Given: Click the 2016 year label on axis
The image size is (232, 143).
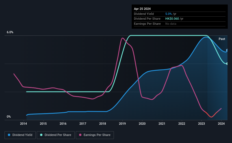Looking at the screenshot, I should [63, 124].
